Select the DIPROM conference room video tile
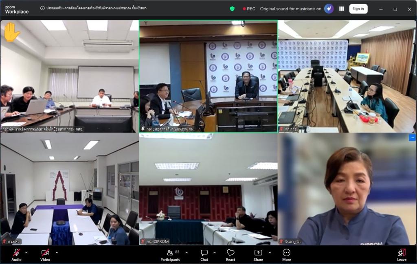Image resolution: width=417 pixels, height=264 pixels. 208,189
